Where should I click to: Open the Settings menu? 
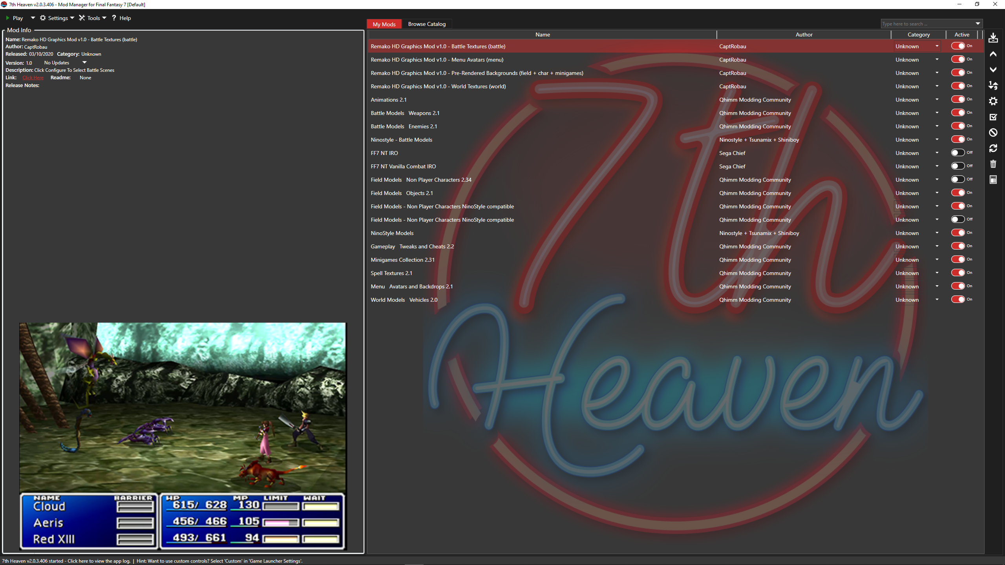point(57,18)
